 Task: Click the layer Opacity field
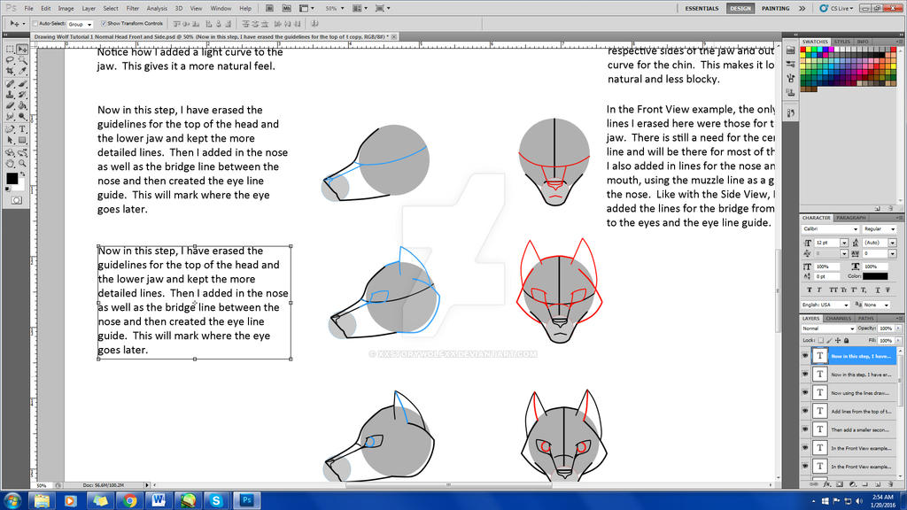(x=886, y=328)
